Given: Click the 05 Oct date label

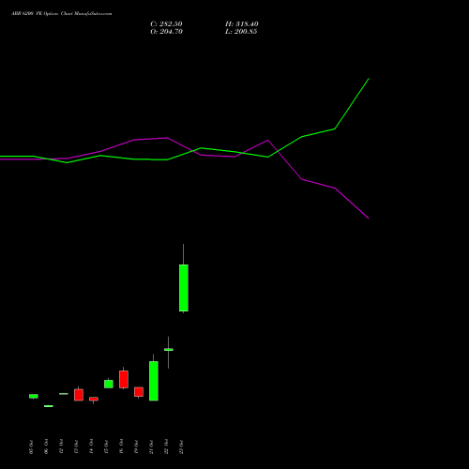Looking at the screenshot, I should (31, 446).
